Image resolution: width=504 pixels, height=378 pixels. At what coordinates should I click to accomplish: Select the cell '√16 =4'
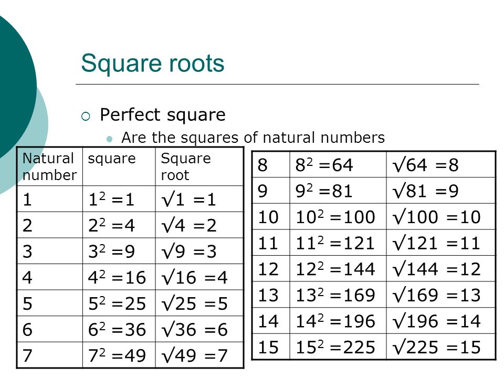pyautogui.click(x=199, y=277)
